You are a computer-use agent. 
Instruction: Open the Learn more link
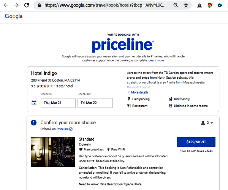click(x=156, y=60)
